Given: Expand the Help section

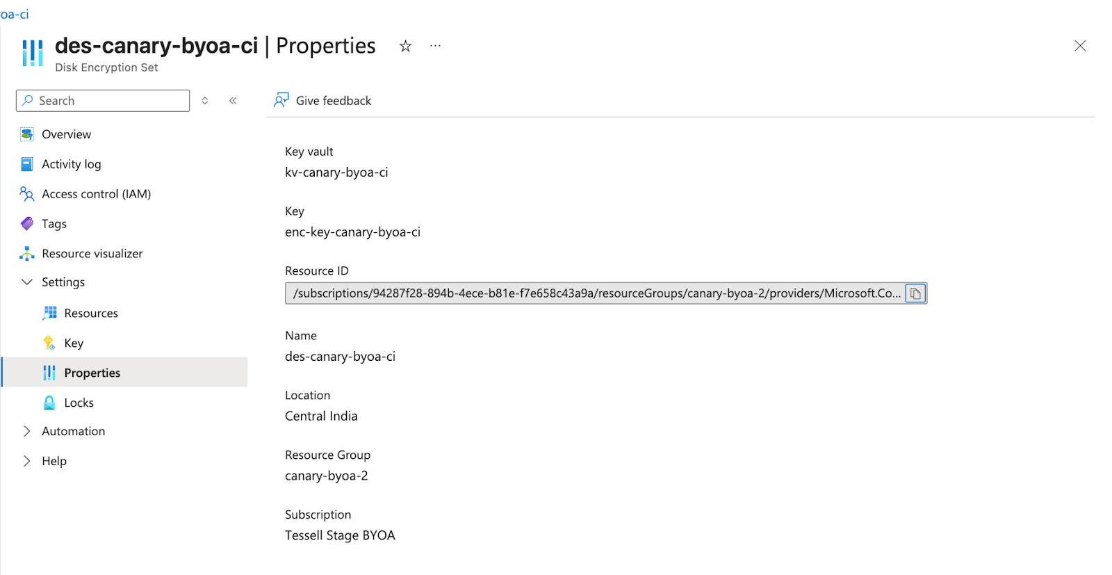Looking at the screenshot, I should 27,461.
